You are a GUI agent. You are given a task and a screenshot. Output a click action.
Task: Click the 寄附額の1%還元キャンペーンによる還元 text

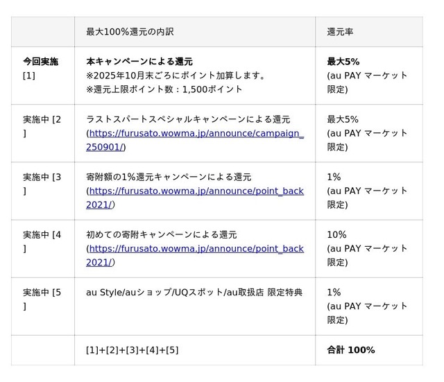coord(169,177)
